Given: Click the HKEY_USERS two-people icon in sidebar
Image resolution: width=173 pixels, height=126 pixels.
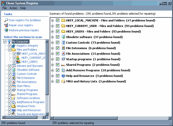Looking at the screenshot, I should pos(18,62).
